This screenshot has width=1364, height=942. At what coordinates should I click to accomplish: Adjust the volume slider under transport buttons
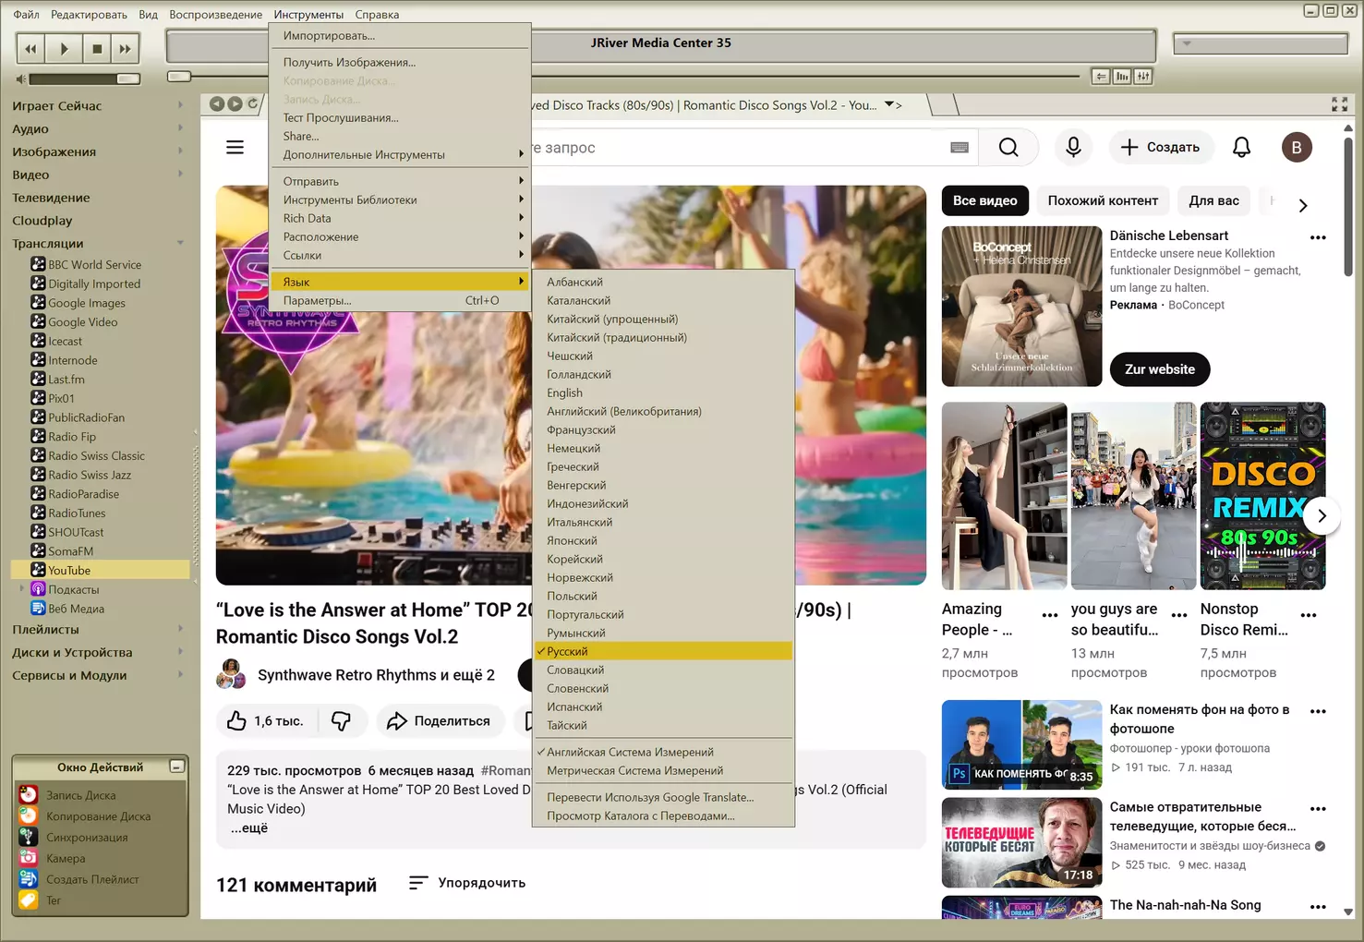[83, 79]
